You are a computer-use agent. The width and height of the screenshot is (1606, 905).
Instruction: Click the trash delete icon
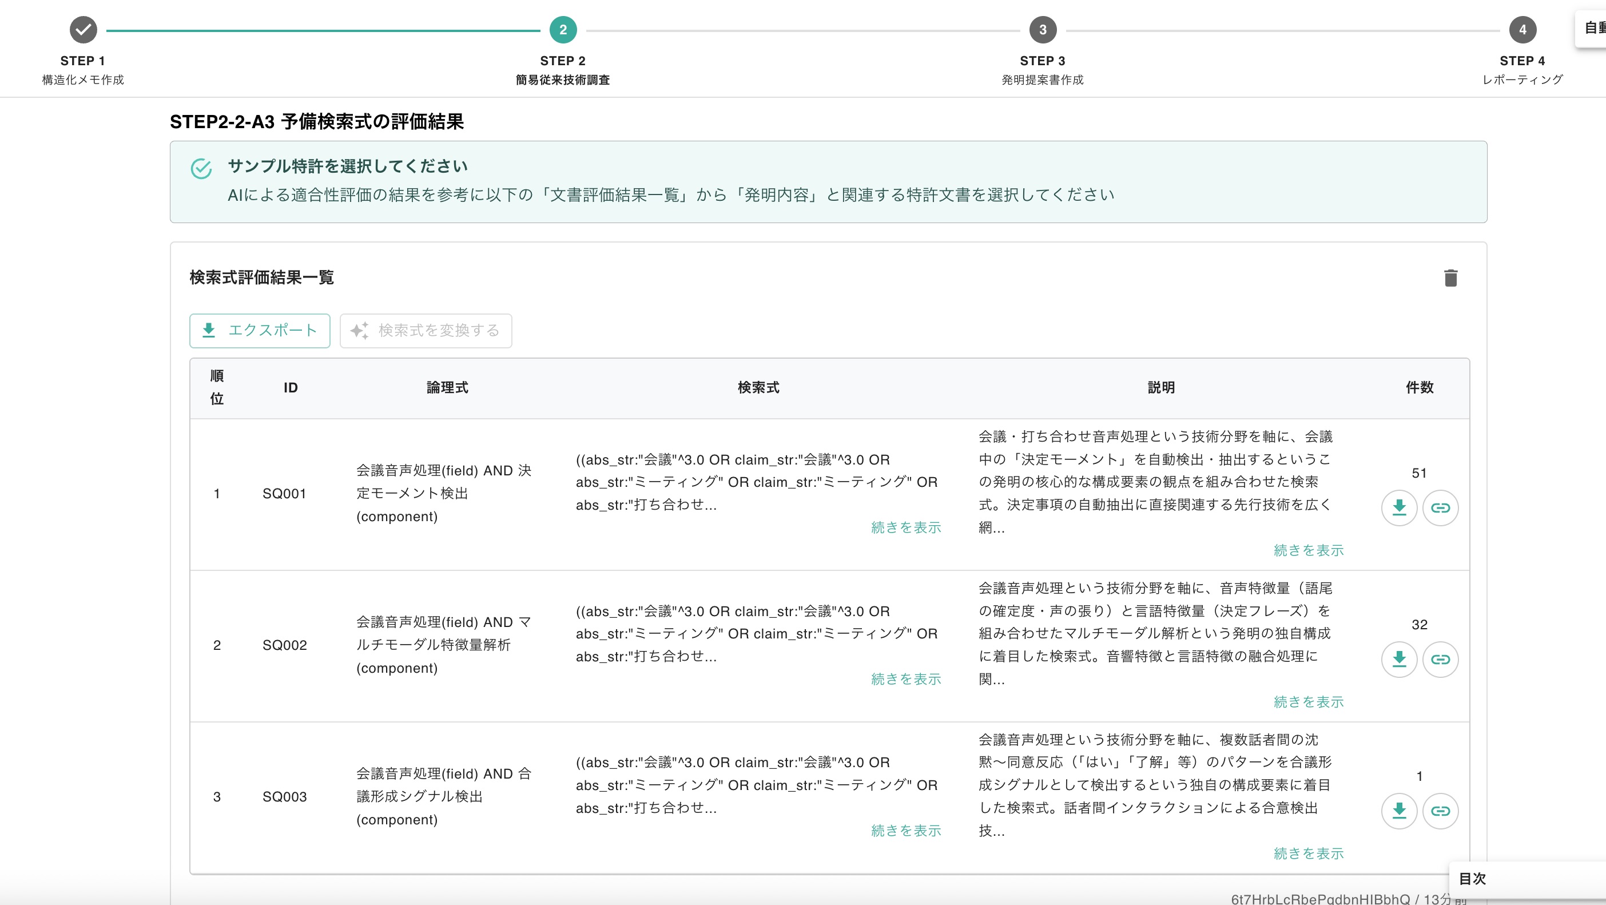coord(1450,277)
